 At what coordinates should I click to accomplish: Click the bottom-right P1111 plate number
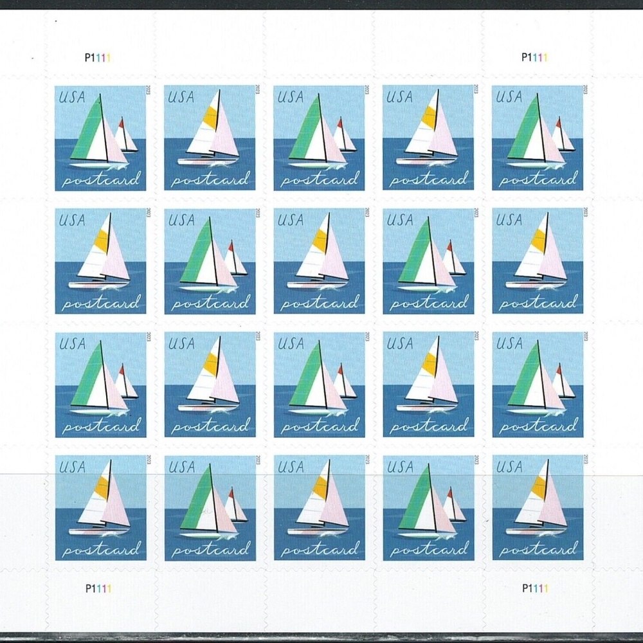click(x=535, y=588)
